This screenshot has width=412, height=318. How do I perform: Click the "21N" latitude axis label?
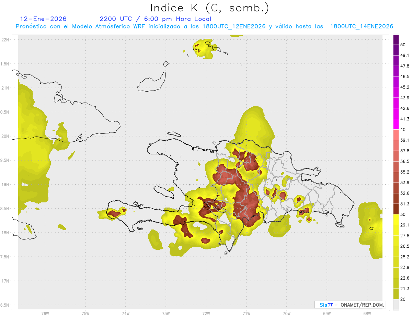(5, 88)
